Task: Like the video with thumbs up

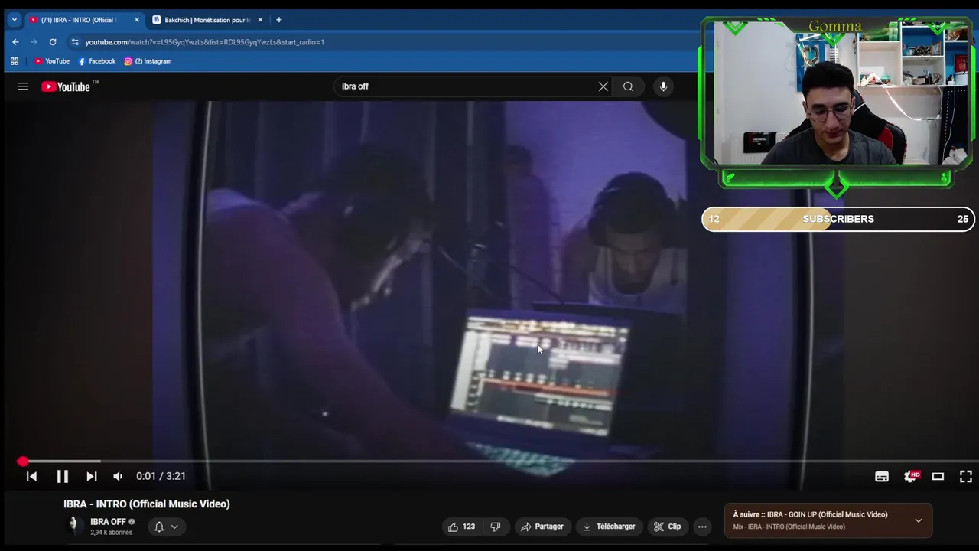Action: click(461, 527)
